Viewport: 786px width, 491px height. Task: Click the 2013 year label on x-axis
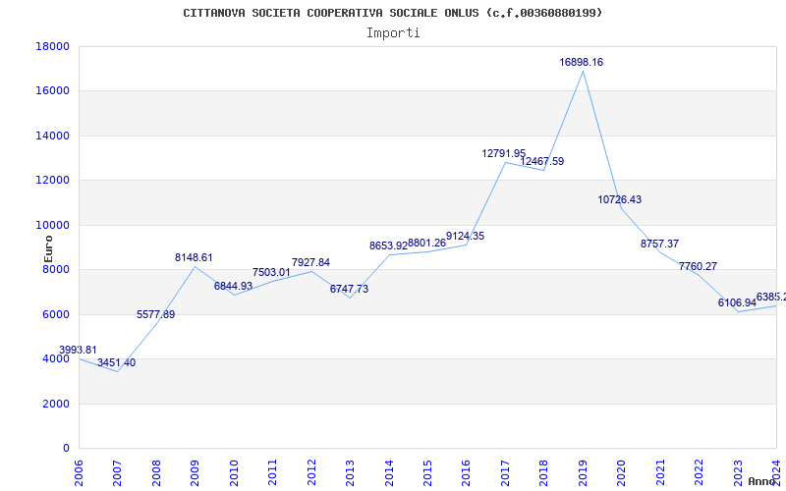(350, 472)
